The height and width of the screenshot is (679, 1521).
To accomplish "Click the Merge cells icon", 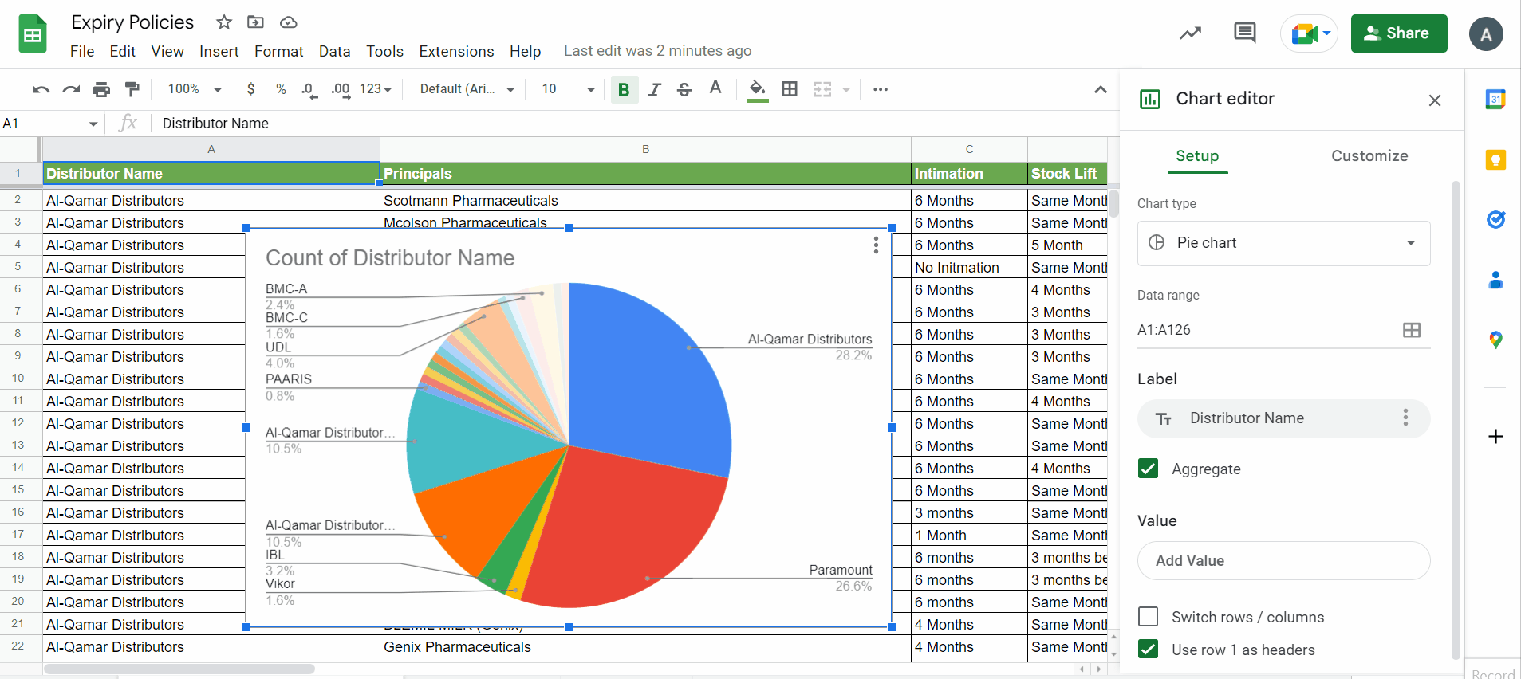I will coord(822,89).
